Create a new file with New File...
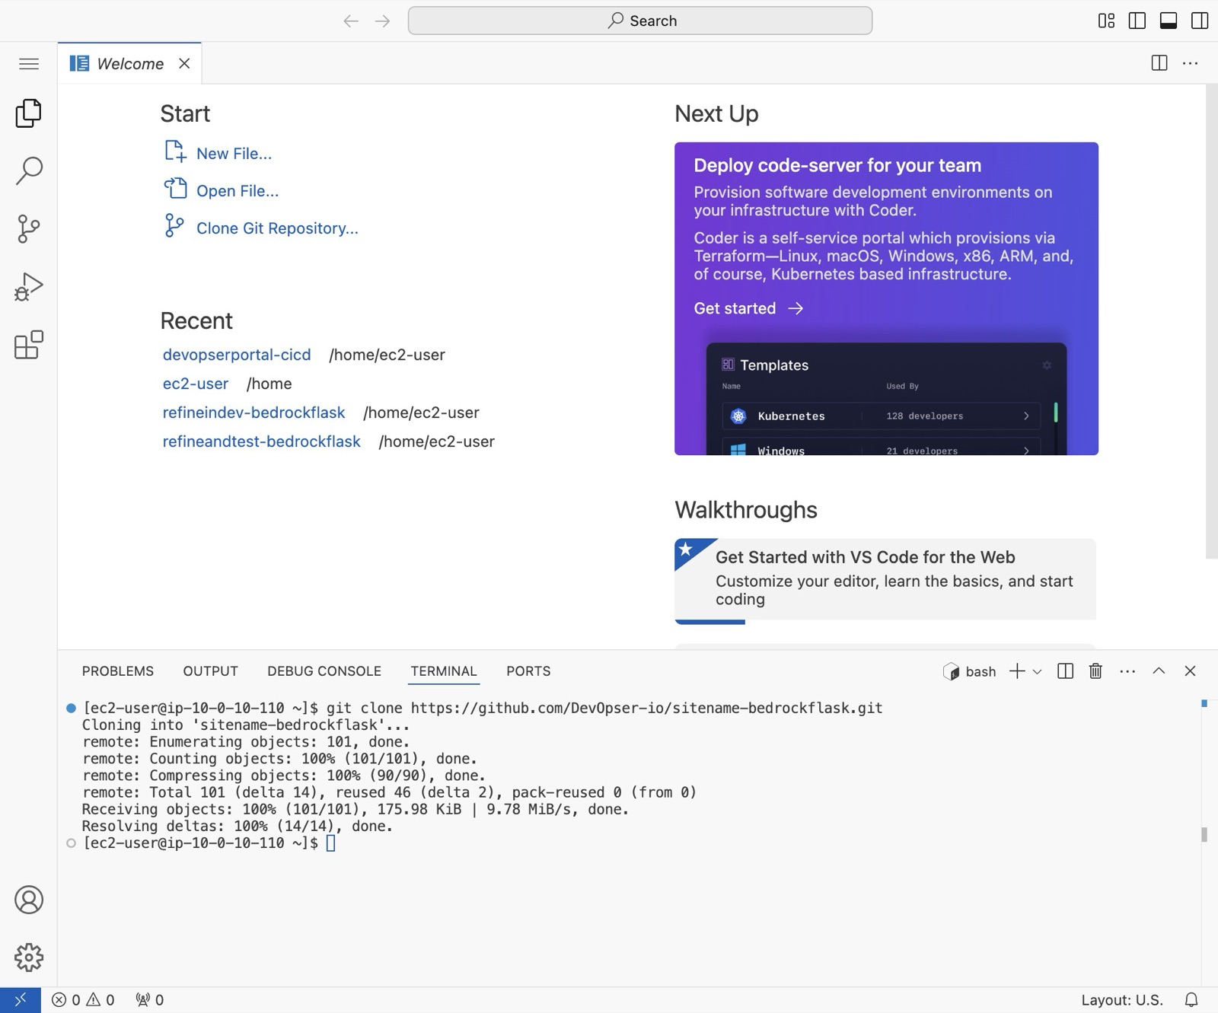 pyautogui.click(x=218, y=152)
